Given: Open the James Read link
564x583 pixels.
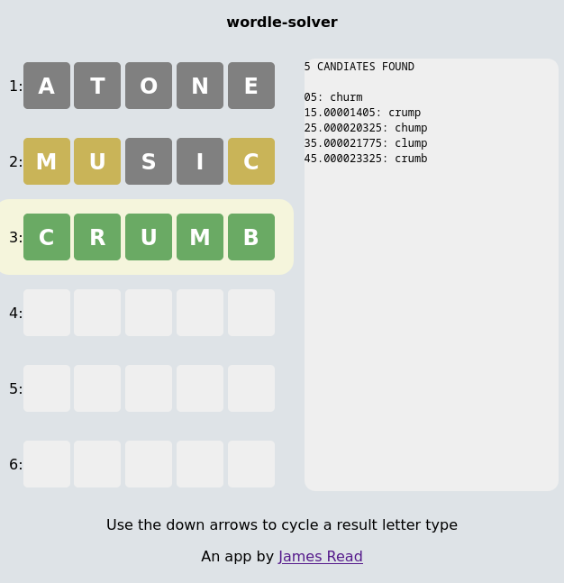Looking at the screenshot, I should point(320,557).
